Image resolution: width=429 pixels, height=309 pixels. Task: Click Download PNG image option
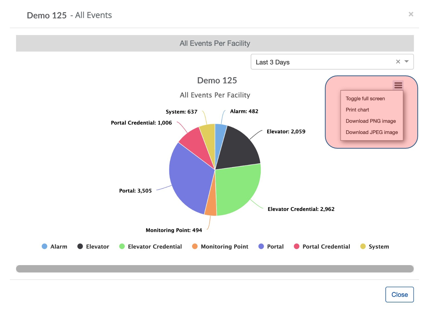click(371, 121)
